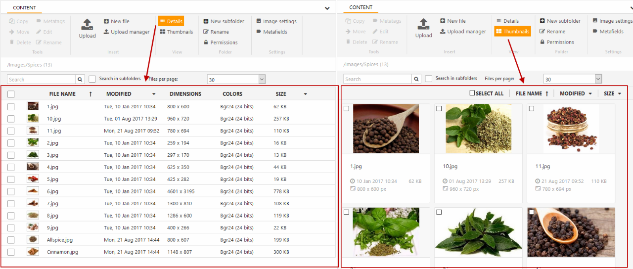Open the 11.jpg thumbnail image
633x269 pixels.
[571, 129]
